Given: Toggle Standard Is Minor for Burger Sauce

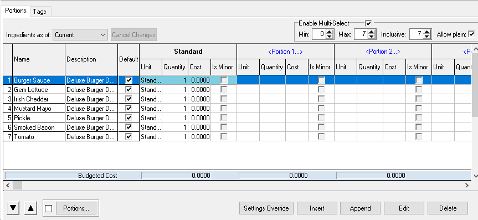Looking at the screenshot, I should (x=224, y=80).
